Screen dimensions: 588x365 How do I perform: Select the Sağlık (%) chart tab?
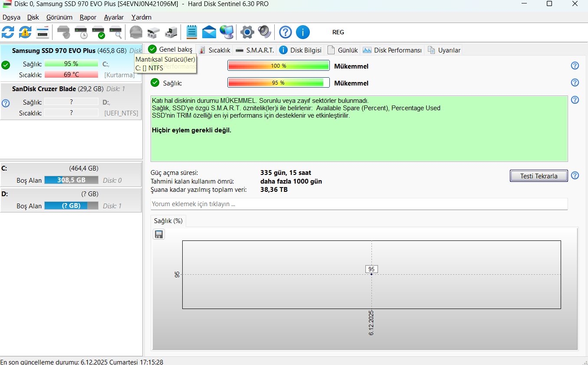click(168, 220)
